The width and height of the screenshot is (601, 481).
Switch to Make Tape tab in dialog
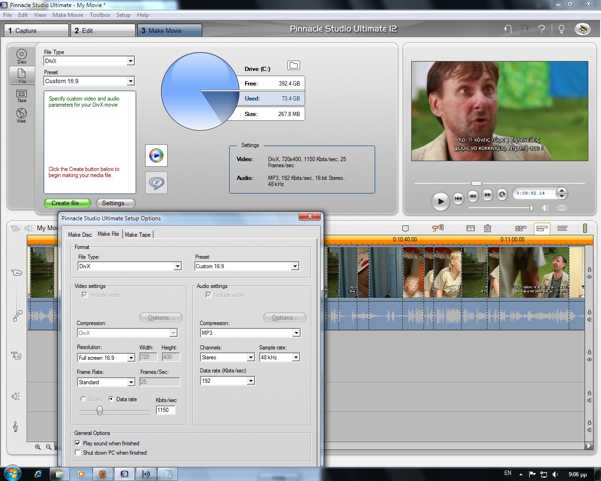tap(138, 234)
